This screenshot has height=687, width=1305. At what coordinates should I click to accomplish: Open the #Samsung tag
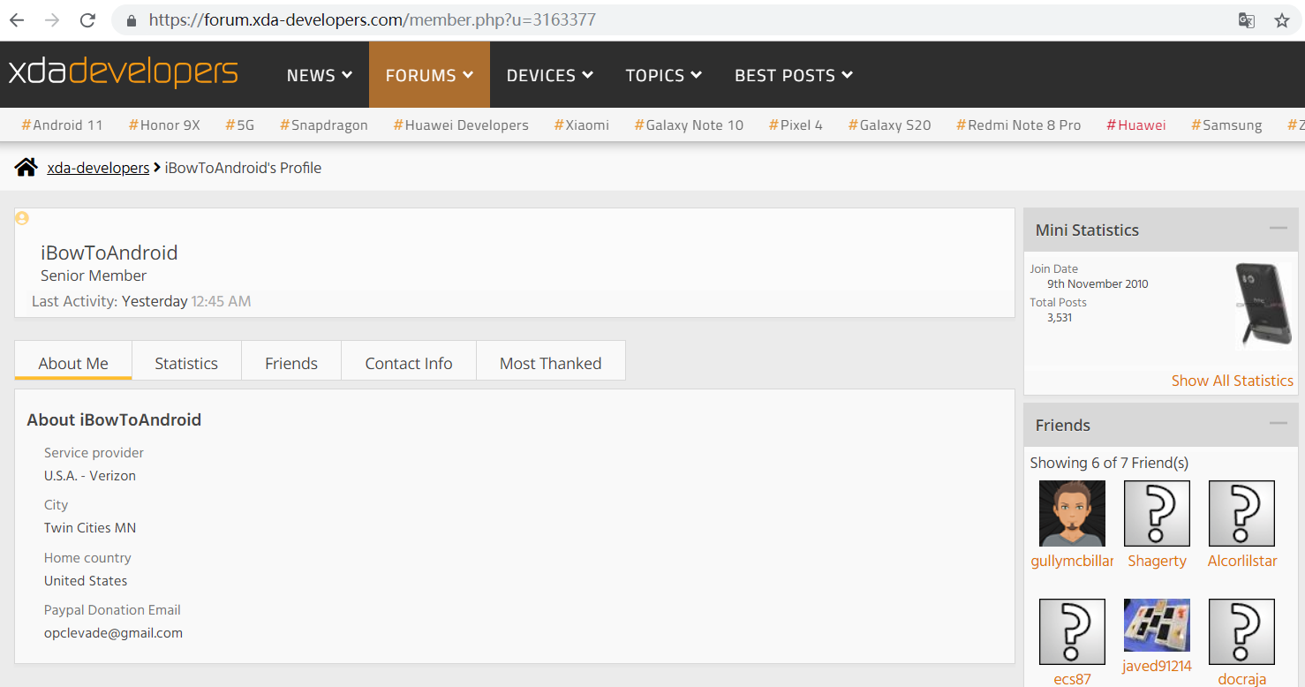pyautogui.click(x=1226, y=125)
